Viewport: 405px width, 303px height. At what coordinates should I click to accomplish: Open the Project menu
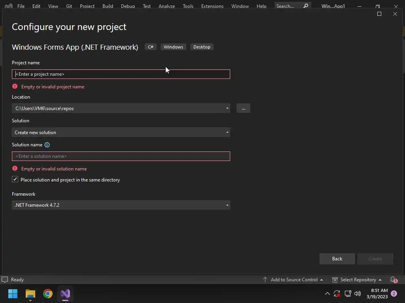point(87,6)
